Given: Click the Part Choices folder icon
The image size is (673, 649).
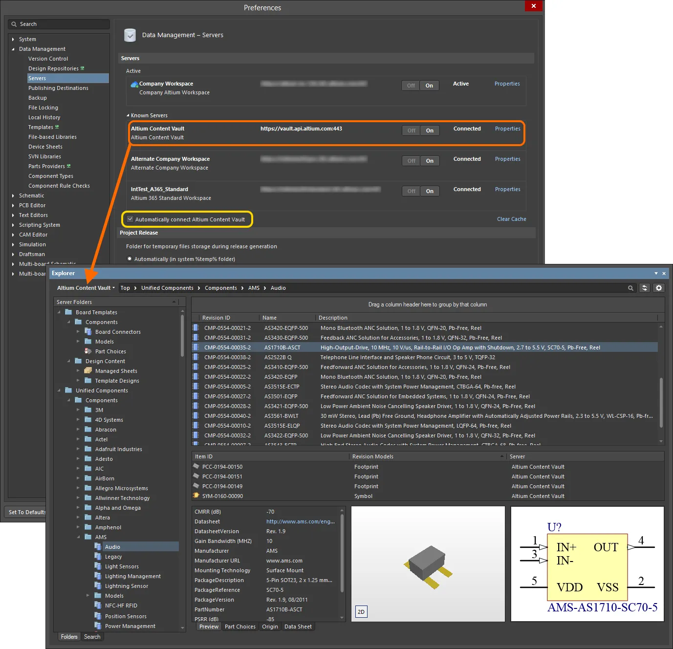Looking at the screenshot, I should (88, 351).
